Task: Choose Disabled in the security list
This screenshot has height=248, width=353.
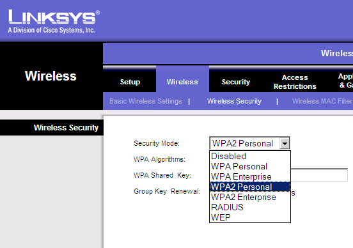Action: point(250,156)
